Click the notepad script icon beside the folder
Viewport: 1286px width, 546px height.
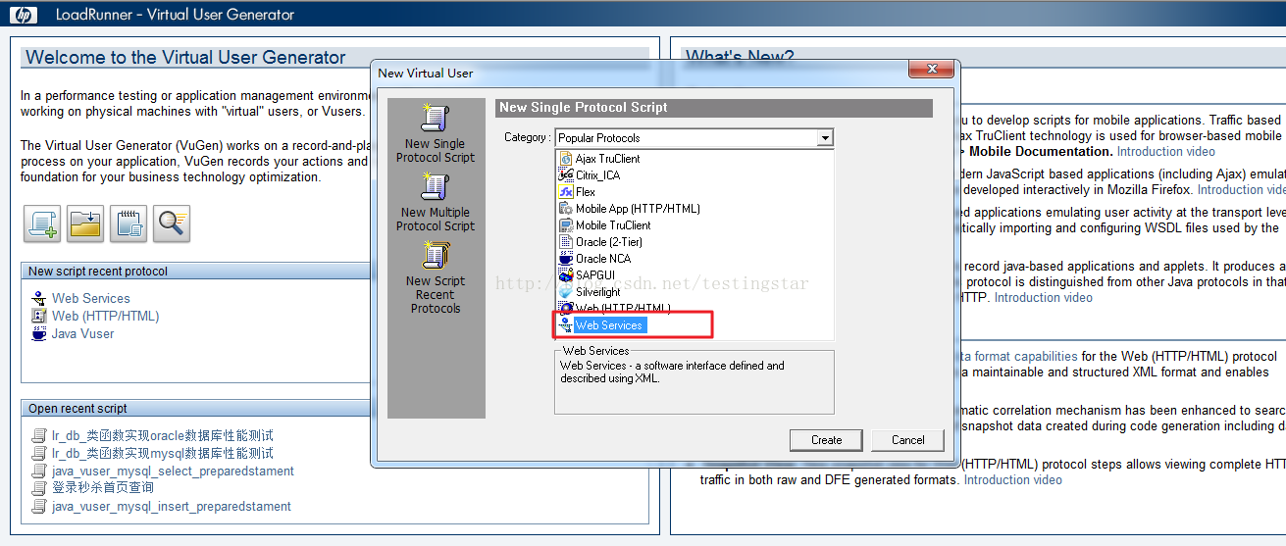tap(129, 224)
